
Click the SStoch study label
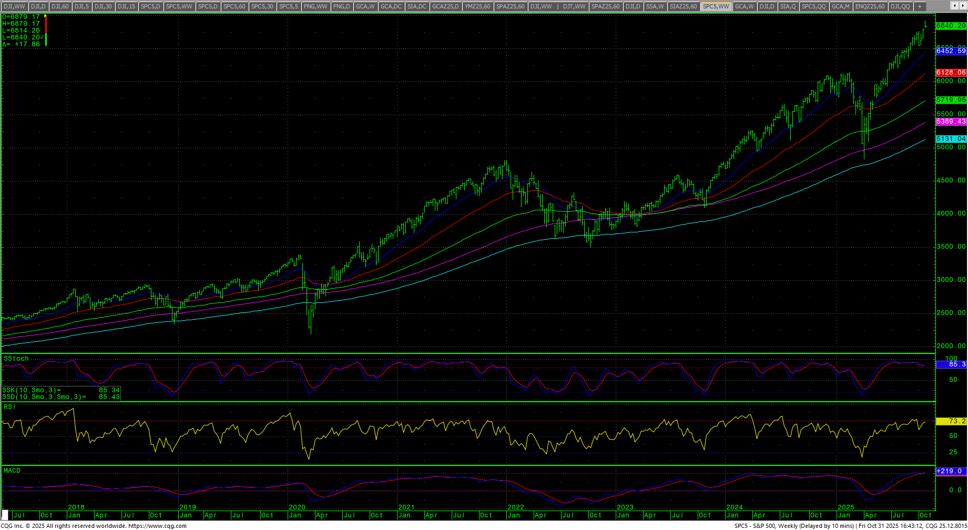click(x=16, y=359)
